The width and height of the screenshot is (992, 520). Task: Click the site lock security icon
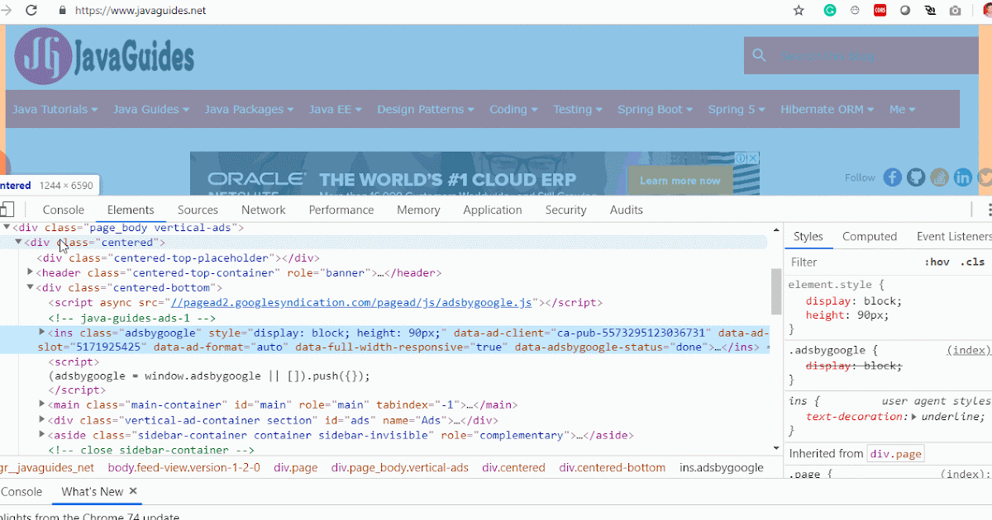click(x=62, y=11)
